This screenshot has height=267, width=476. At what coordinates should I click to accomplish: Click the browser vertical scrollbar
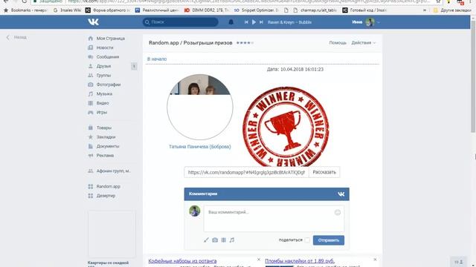coord(473,76)
